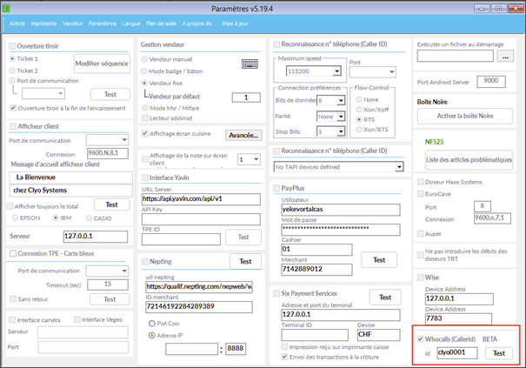Open the Plan de salle menu
526x368 pixels.
pyautogui.click(x=161, y=23)
